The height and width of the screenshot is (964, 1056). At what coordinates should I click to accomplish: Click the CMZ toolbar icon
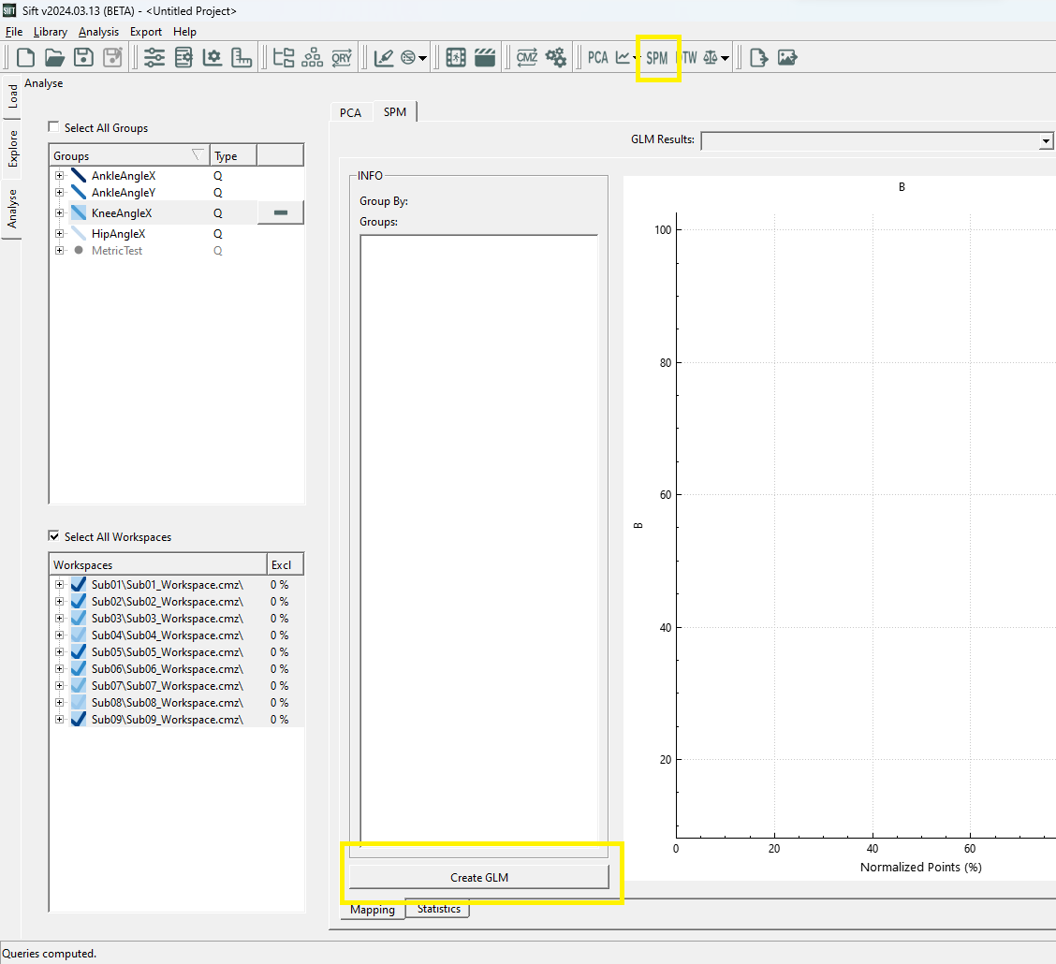[527, 57]
